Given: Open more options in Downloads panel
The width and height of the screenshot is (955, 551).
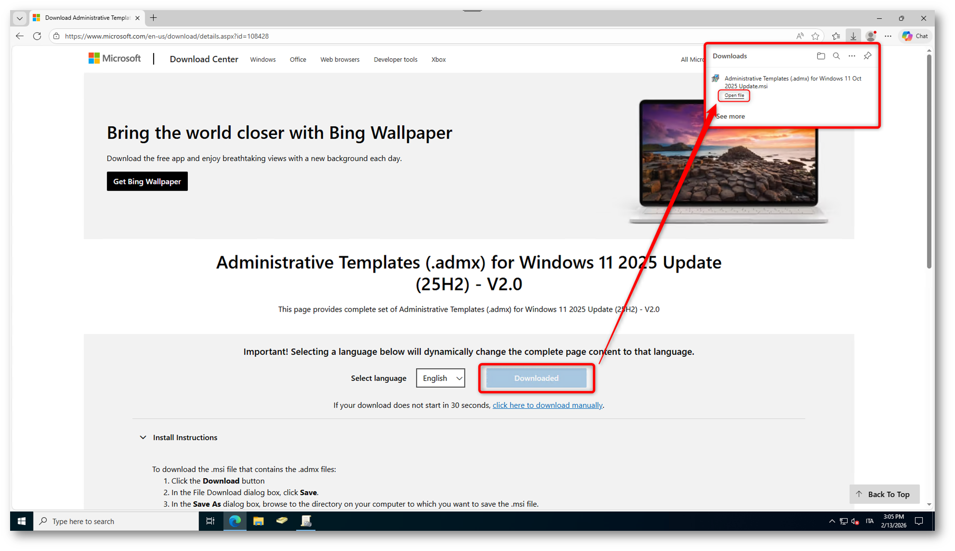Looking at the screenshot, I should click(852, 56).
